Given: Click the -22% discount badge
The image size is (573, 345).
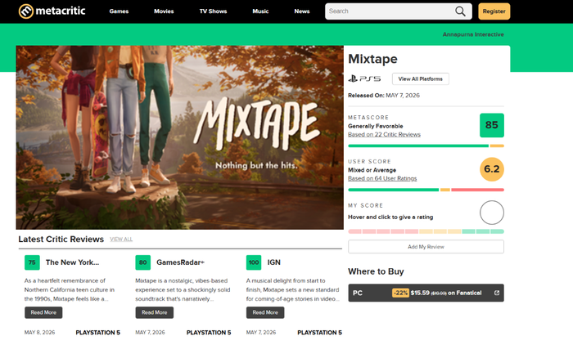Looking at the screenshot, I should (x=400, y=293).
